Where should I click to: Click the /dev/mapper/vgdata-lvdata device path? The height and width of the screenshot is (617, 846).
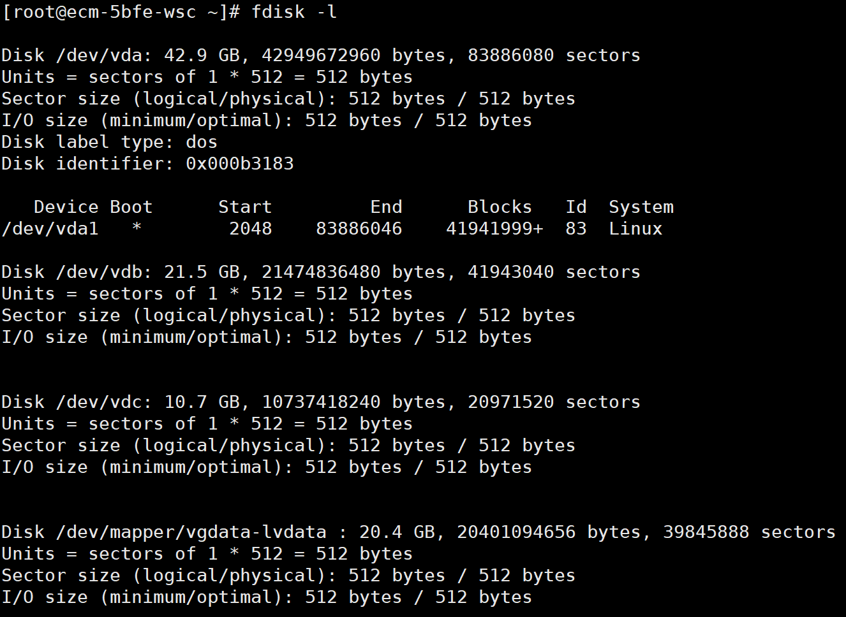coord(191,532)
